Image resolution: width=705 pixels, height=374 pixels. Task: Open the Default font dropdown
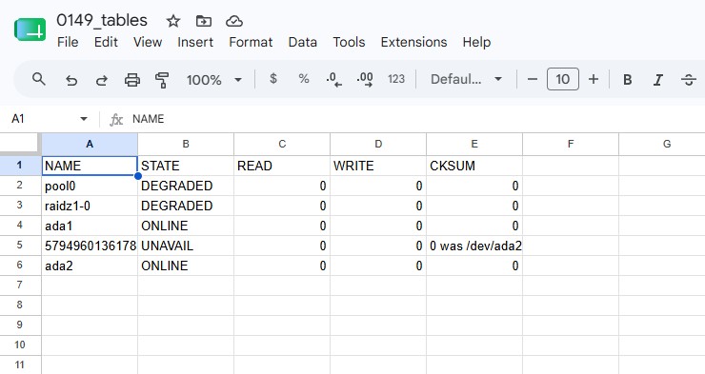click(466, 80)
